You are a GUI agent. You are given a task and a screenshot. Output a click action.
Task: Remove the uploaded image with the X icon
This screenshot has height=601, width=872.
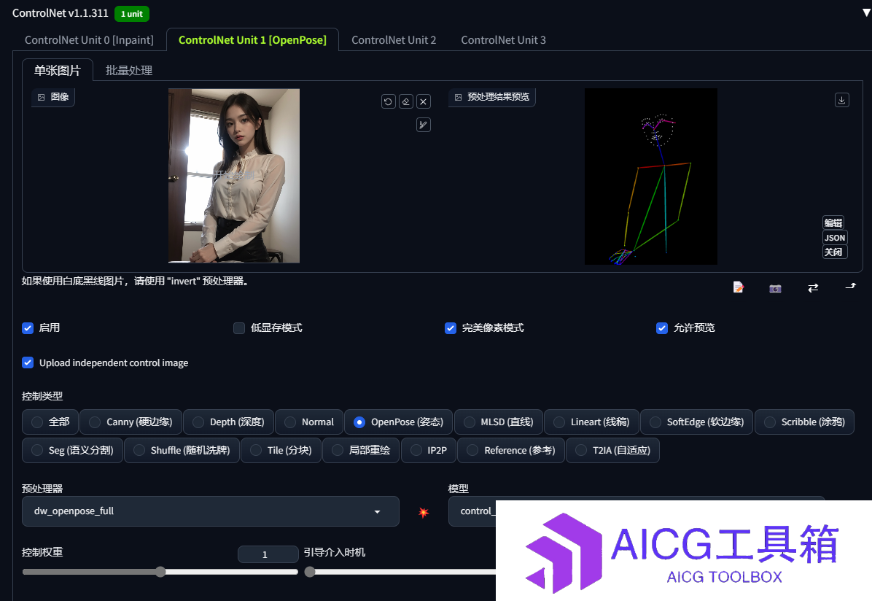pos(424,101)
